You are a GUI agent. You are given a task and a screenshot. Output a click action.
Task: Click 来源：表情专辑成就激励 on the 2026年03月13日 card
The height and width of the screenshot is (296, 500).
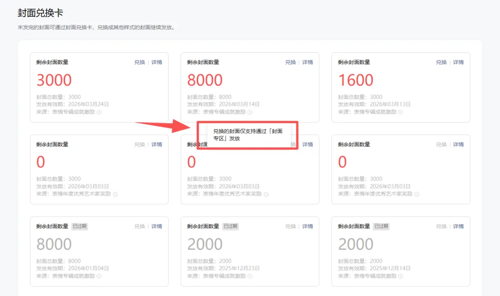pyautogui.click(x=367, y=112)
